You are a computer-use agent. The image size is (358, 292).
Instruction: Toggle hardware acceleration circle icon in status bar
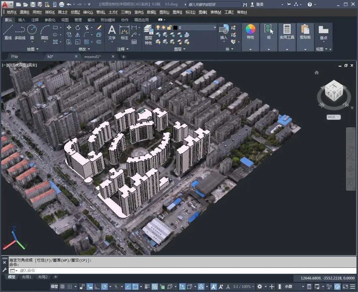[x=337, y=286]
